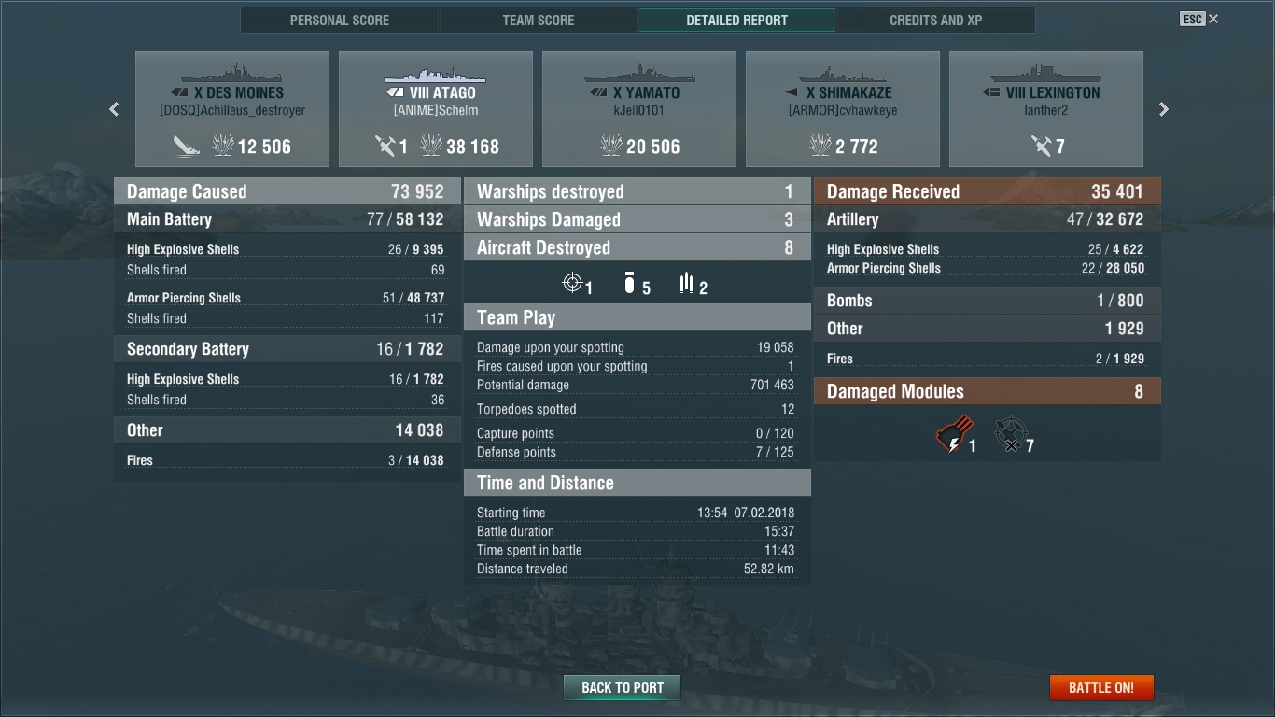Click the damaged AA mount module icon

[1010, 435]
